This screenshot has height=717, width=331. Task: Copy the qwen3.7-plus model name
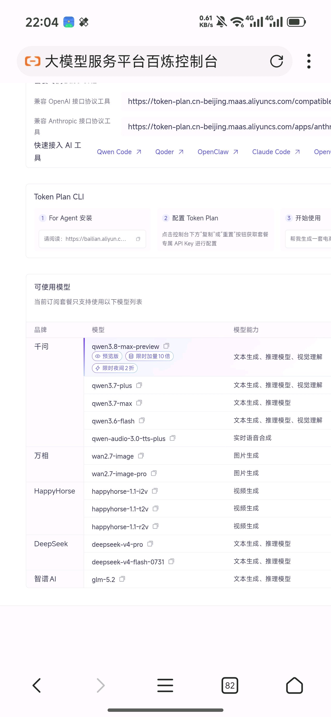139,385
